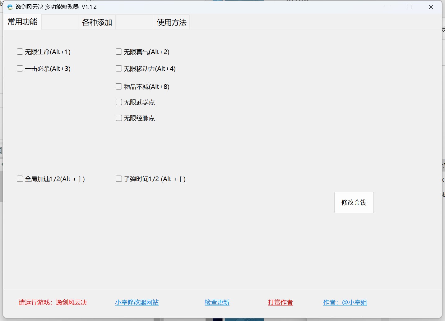Open the 打赏作者 link
The width and height of the screenshot is (445, 321).
click(280, 302)
